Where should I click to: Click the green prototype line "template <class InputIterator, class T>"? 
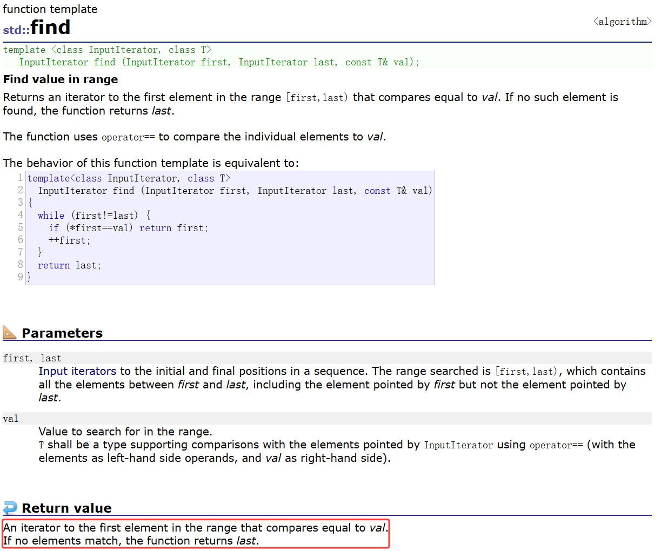click(107, 50)
